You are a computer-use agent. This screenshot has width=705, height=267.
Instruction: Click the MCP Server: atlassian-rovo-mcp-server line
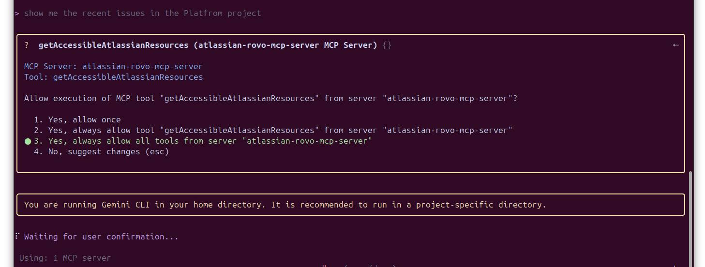(113, 66)
